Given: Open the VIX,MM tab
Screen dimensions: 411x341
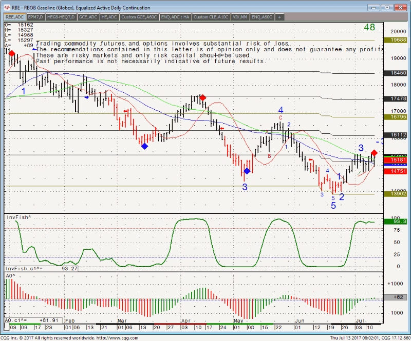Looking at the screenshot, I should [x=240, y=17].
